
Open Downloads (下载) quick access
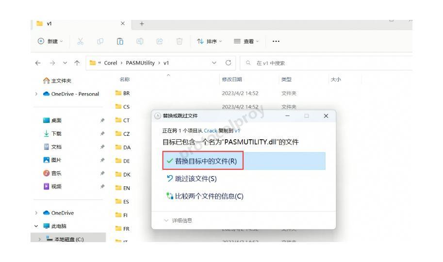pyautogui.click(x=52, y=134)
